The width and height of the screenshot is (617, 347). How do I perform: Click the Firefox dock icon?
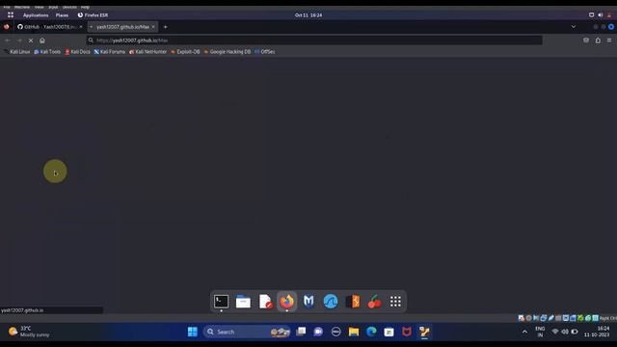(287, 302)
